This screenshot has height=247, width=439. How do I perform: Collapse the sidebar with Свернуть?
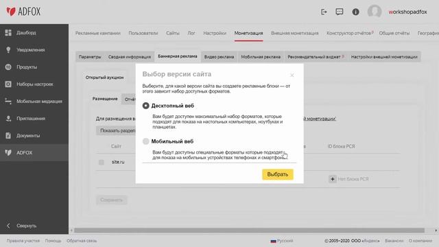pyautogui.click(x=22, y=226)
